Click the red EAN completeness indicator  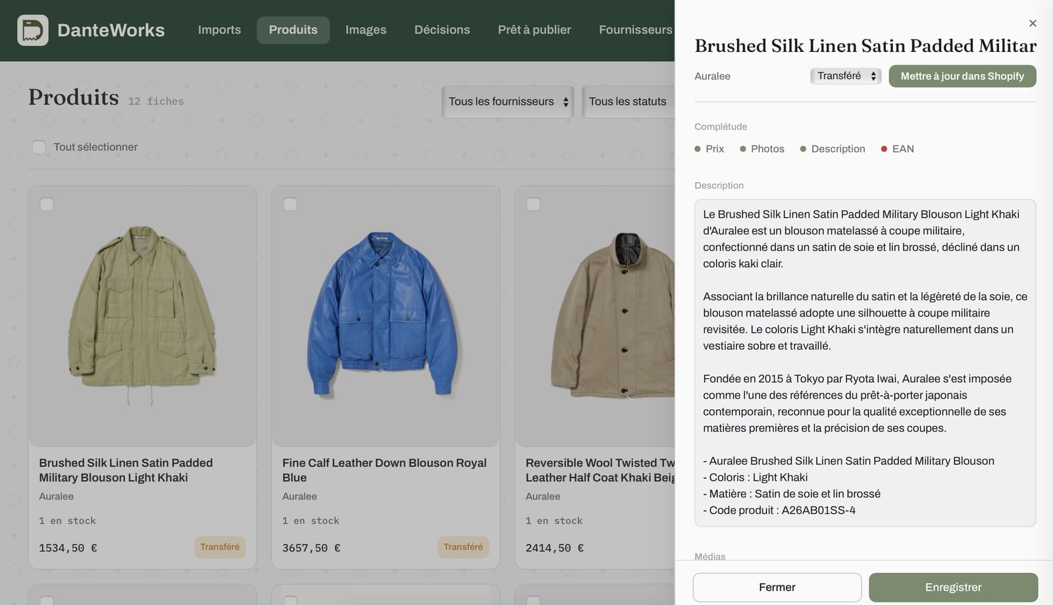coord(898,149)
